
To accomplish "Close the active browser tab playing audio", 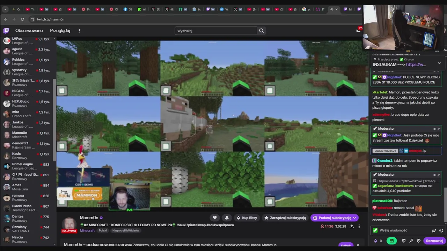I will coord(337,9).
